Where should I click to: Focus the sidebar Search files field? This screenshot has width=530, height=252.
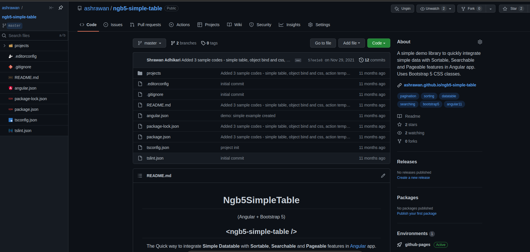(x=34, y=36)
